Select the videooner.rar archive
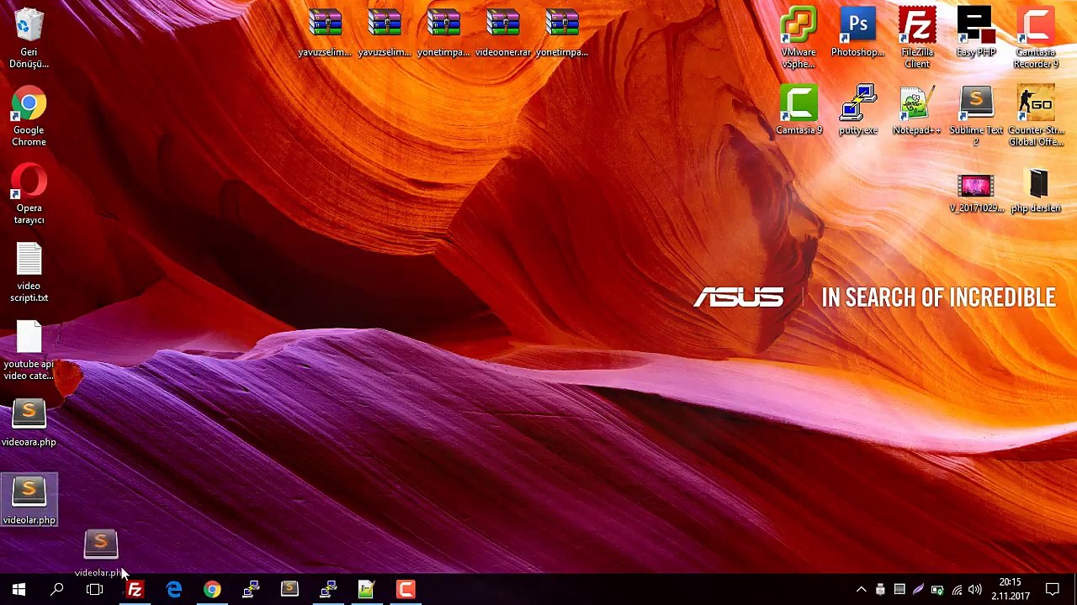Image resolution: width=1077 pixels, height=605 pixels. pos(503,33)
